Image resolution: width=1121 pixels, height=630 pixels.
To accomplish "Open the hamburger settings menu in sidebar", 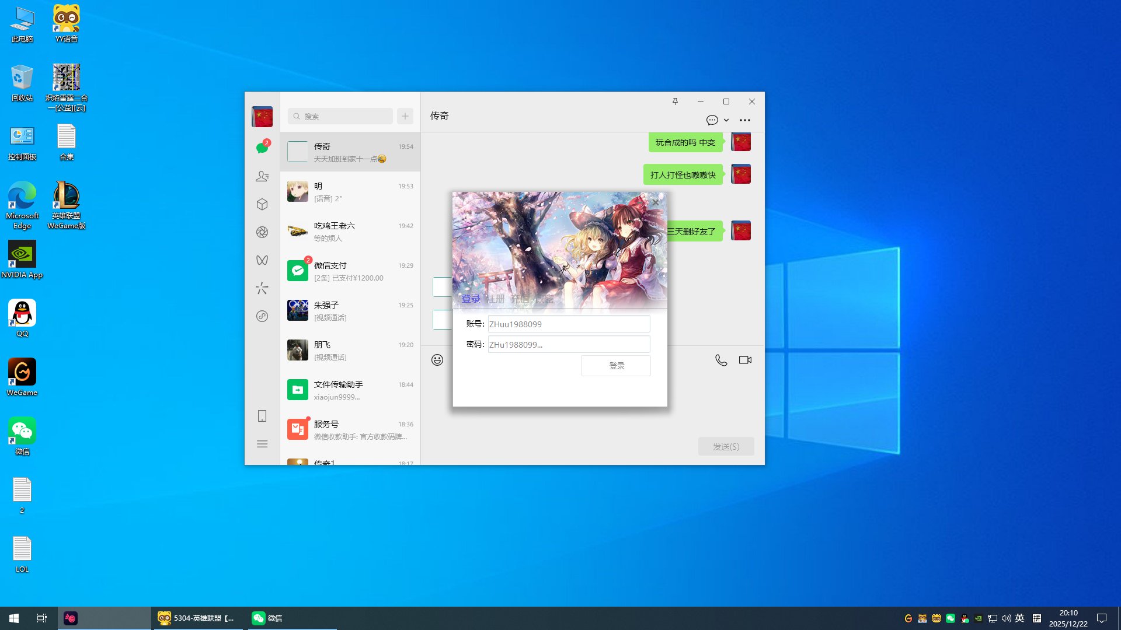I will (x=262, y=444).
